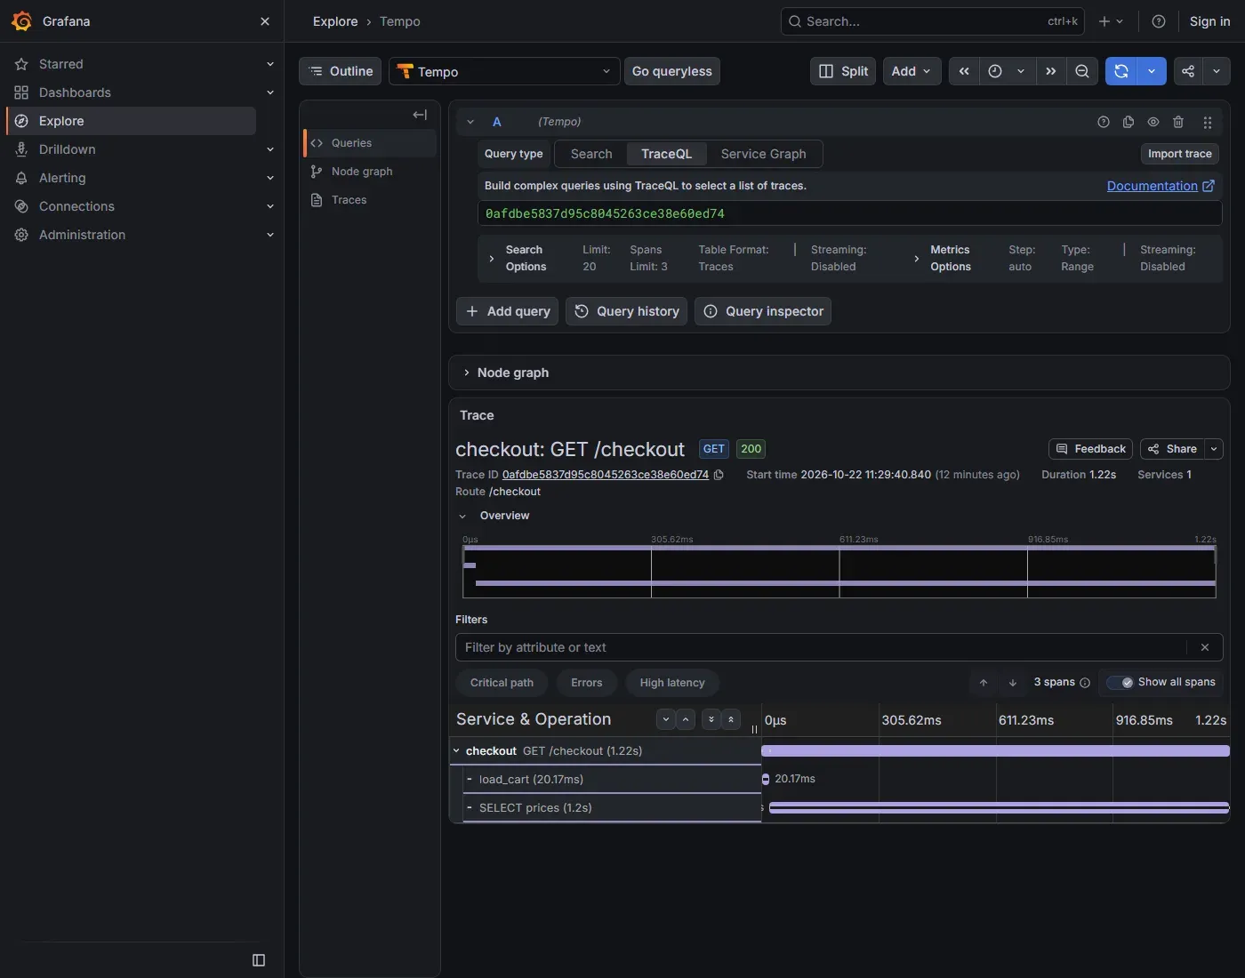The width and height of the screenshot is (1245, 978).
Task: Open Dashboards in the sidebar
Action: [x=75, y=92]
